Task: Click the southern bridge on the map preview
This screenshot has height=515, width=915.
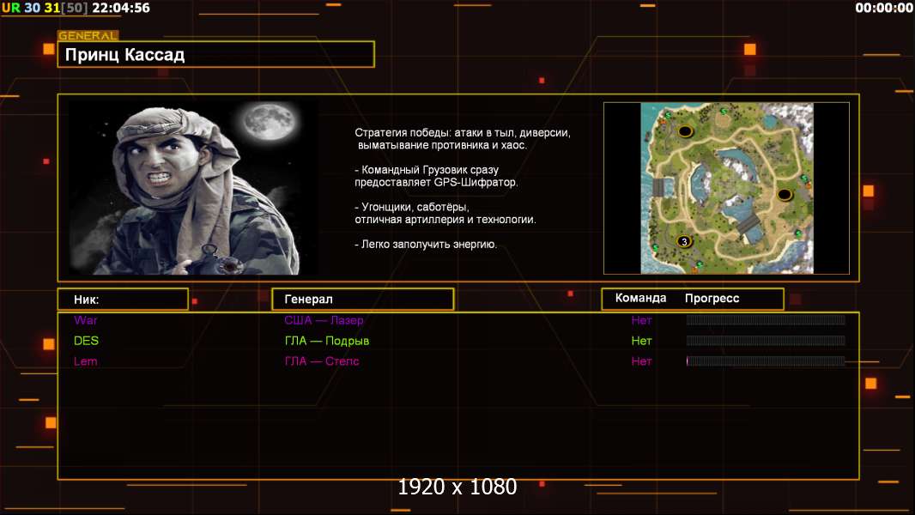Action: tap(748, 223)
